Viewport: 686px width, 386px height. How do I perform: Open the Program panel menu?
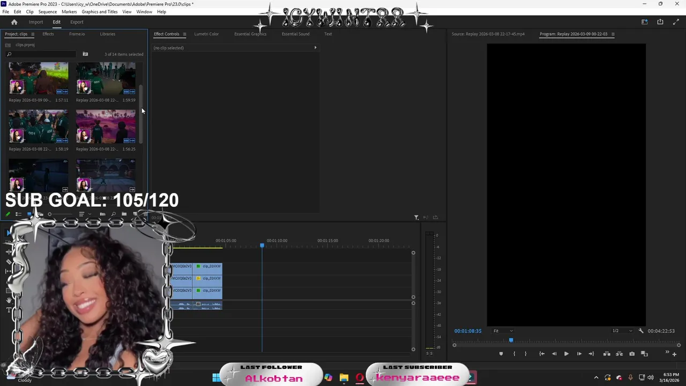pyautogui.click(x=613, y=34)
